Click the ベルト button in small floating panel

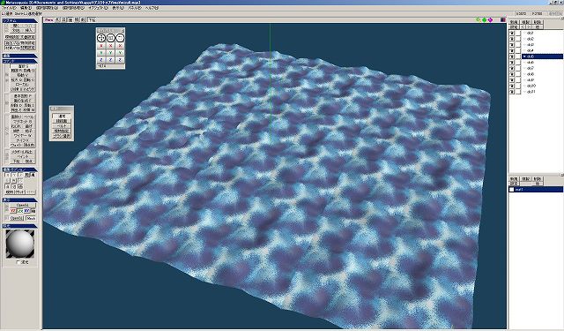click(62, 126)
